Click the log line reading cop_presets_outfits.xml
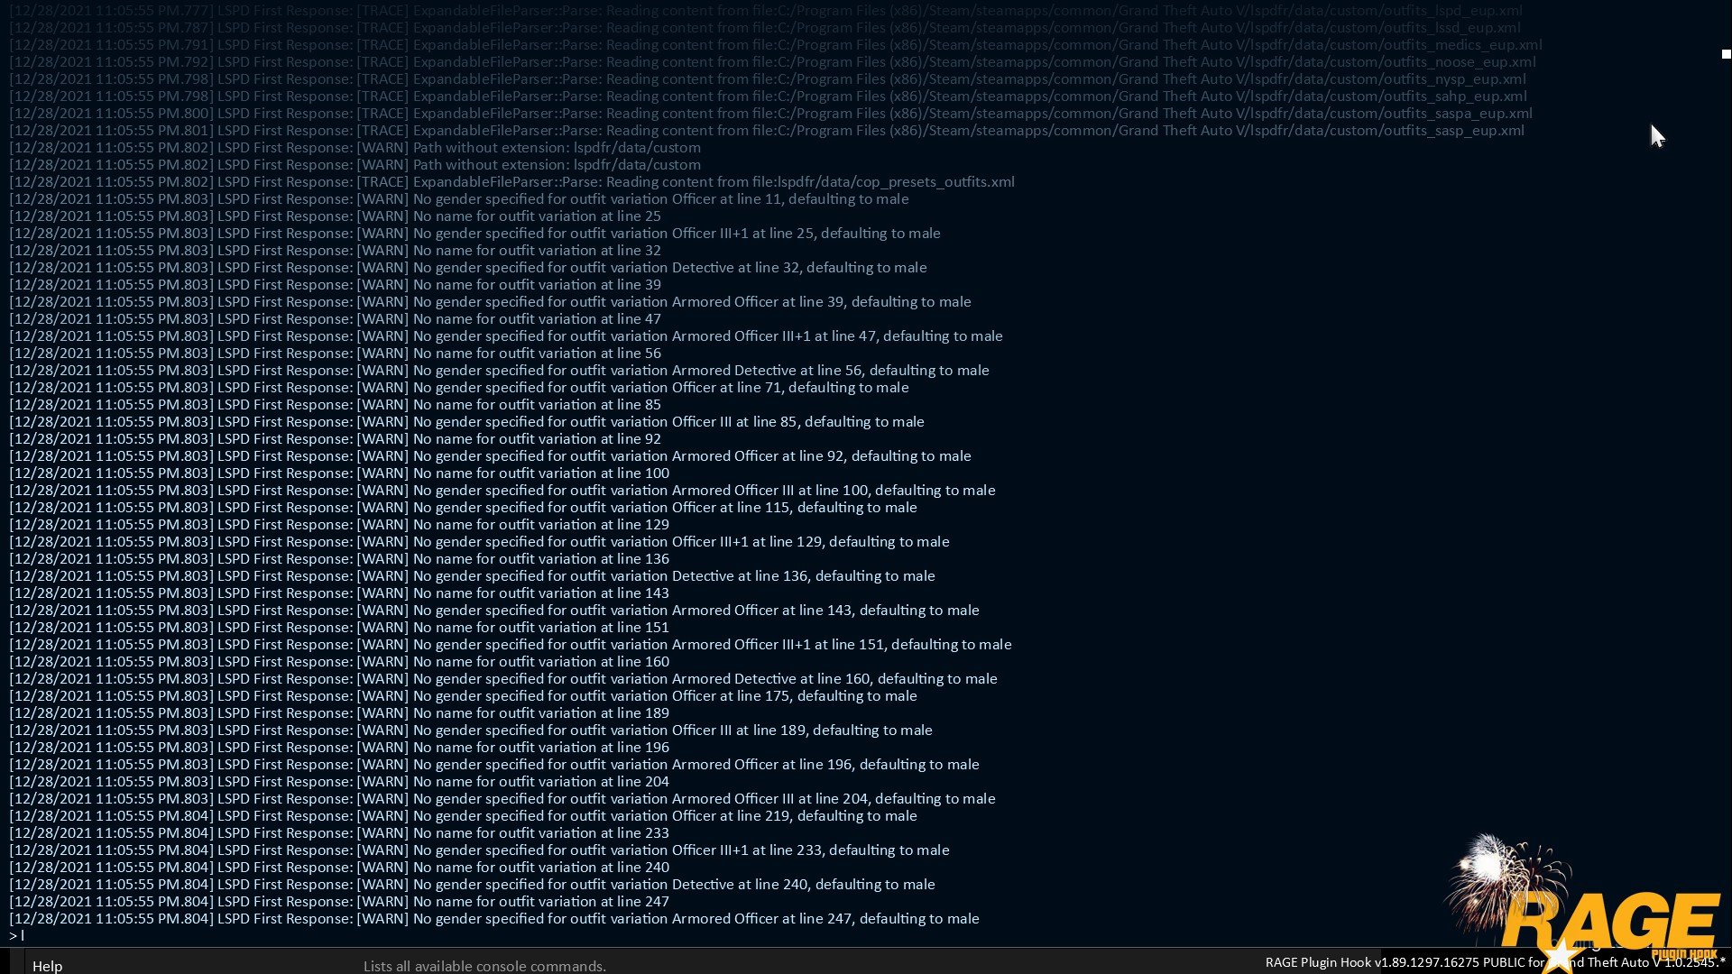Image resolution: width=1732 pixels, height=974 pixels. 511,182
